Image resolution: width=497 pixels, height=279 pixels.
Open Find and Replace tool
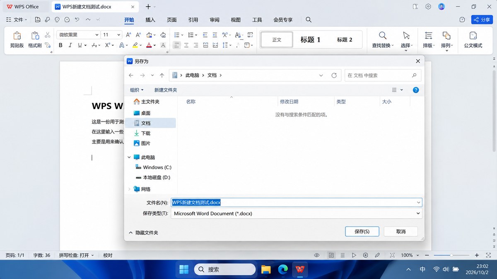tap(383, 40)
